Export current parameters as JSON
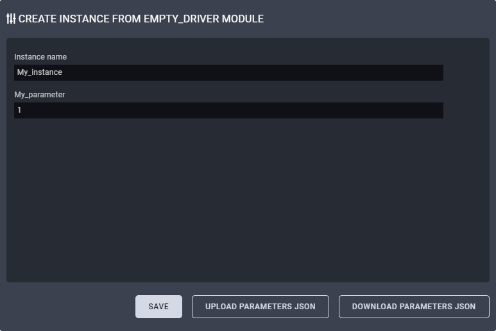Viewport: 496px width, 331px height. 414,307
